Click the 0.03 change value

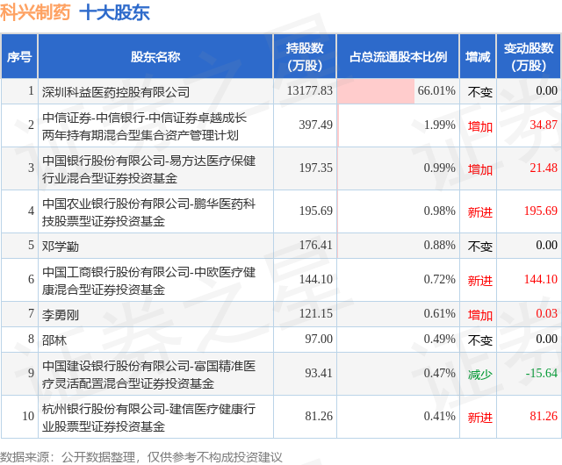pyautogui.click(x=546, y=314)
